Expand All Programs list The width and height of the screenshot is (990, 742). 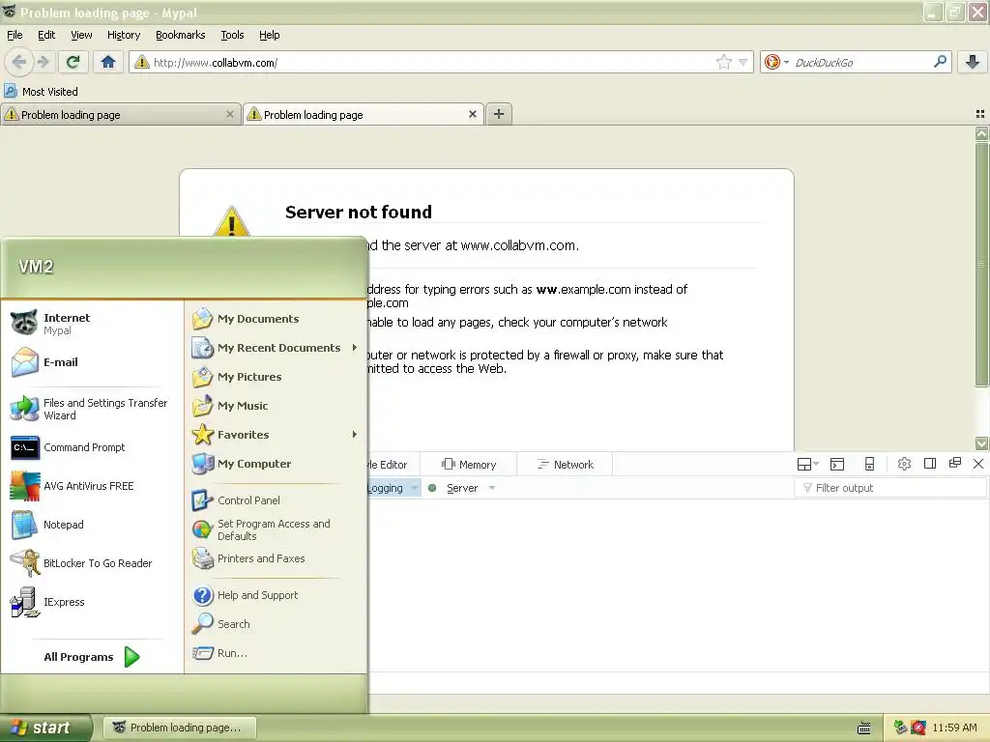[x=92, y=657]
